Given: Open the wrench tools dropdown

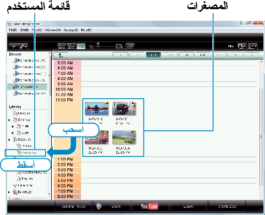Looking at the screenshot, I should pyautogui.click(x=23, y=47).
